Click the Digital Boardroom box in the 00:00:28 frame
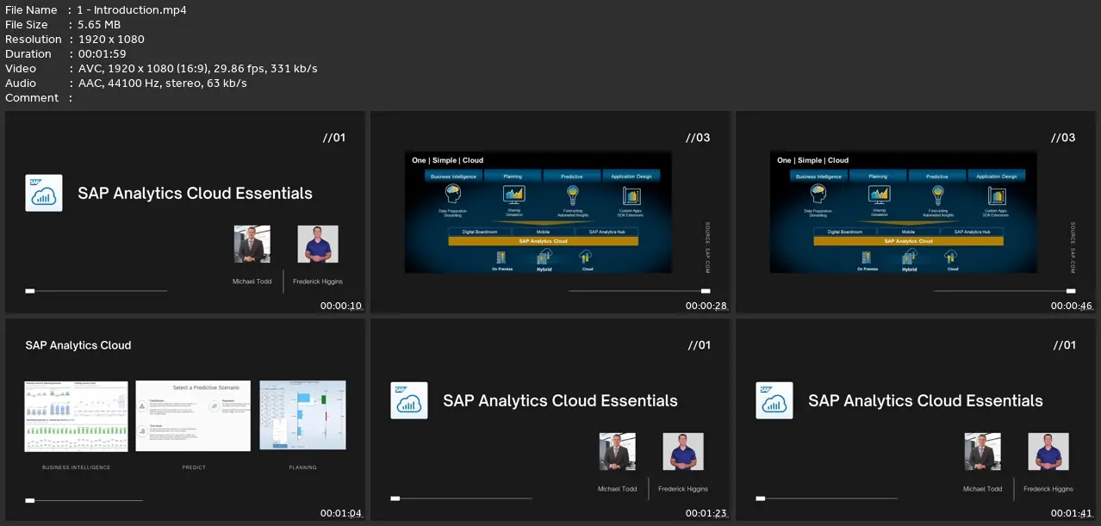This screenshot has height=526, width=1101. click(x=481, y=232)
